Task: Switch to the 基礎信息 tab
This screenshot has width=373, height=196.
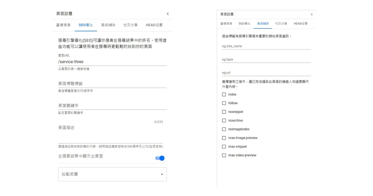Action: tap(63, 25)
